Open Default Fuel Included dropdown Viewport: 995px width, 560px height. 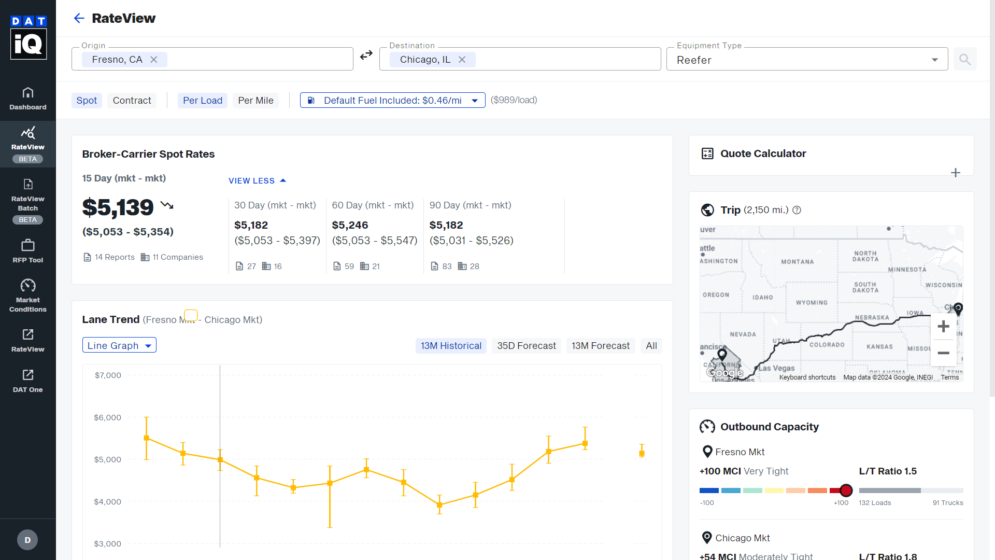392,101
